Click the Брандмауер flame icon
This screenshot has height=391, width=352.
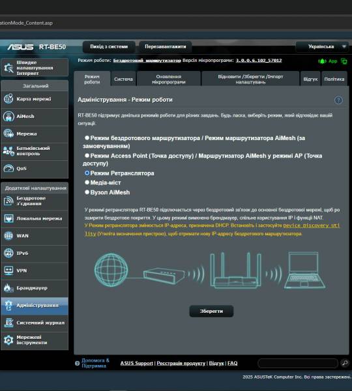(8, 288)
